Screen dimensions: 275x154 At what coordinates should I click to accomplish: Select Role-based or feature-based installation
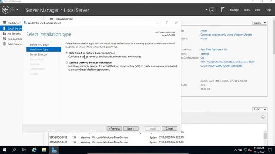tap(67, 53)
